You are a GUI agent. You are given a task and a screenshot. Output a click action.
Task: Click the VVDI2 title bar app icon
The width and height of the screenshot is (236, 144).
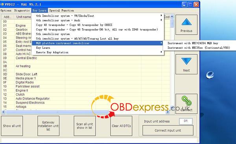click(2, 4)
